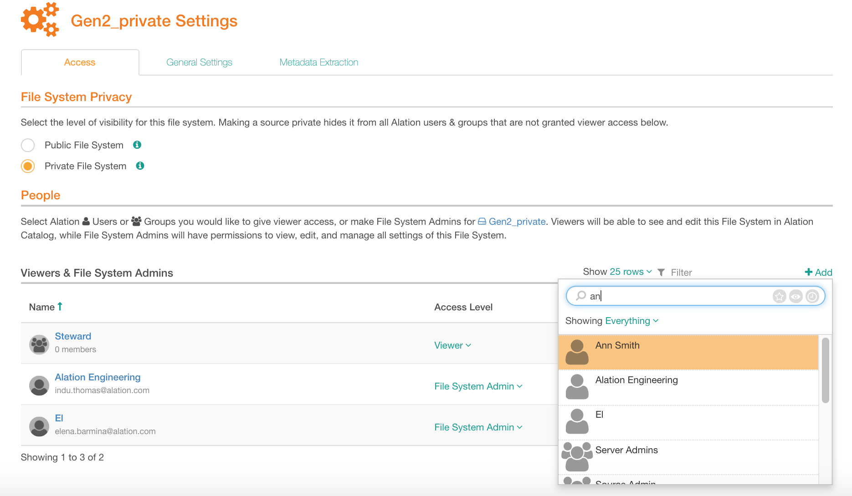This screenshot has width=852, height=496.
Task: Click Ann Smith's avatar in search results
Action: coord(577,352)
